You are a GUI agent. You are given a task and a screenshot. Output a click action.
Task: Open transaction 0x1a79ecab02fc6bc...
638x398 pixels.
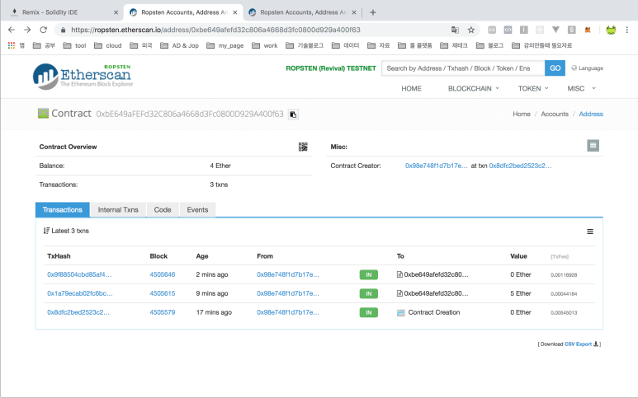tap(80, 293)
